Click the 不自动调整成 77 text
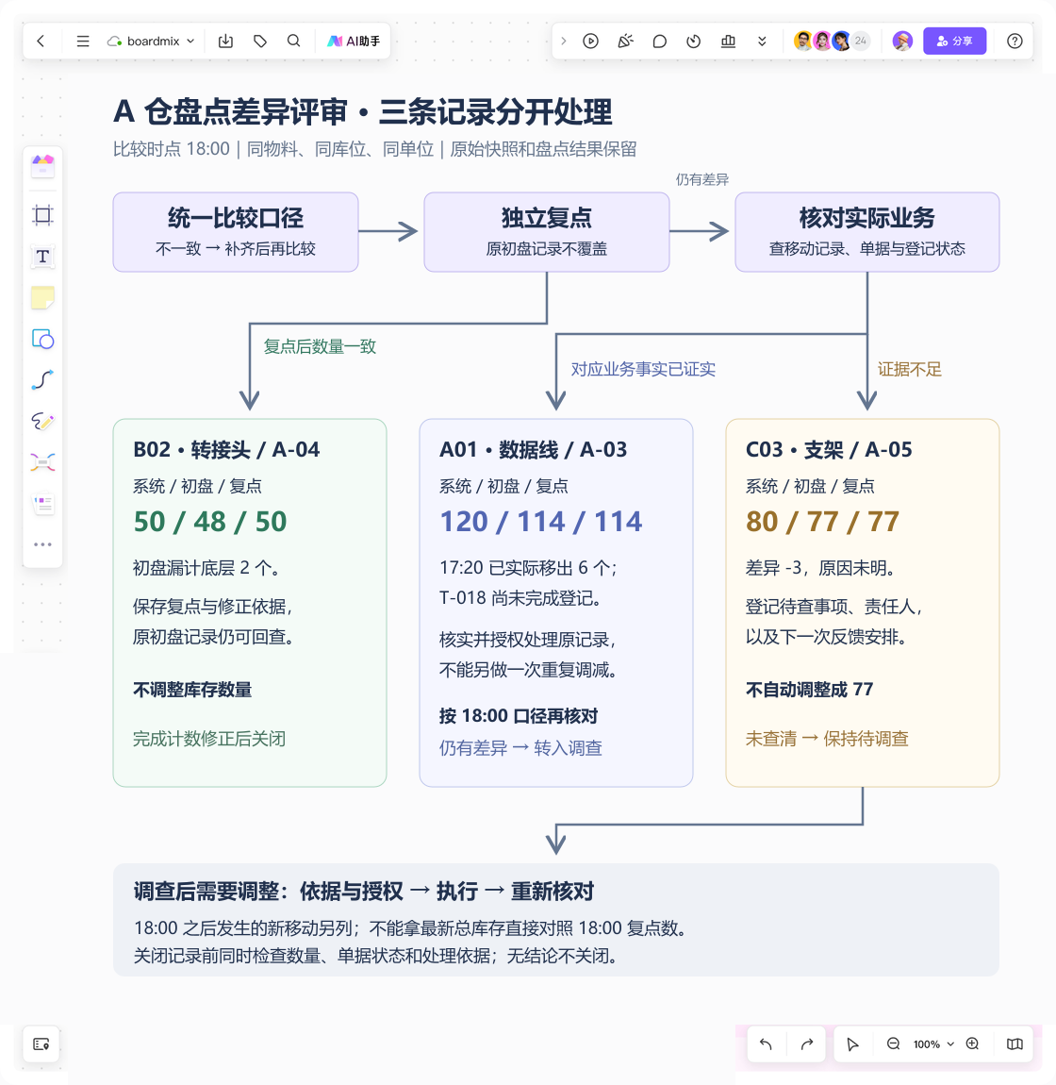 809,690
